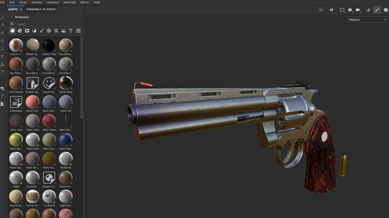Open the Help menu

[x=97, y=2]
